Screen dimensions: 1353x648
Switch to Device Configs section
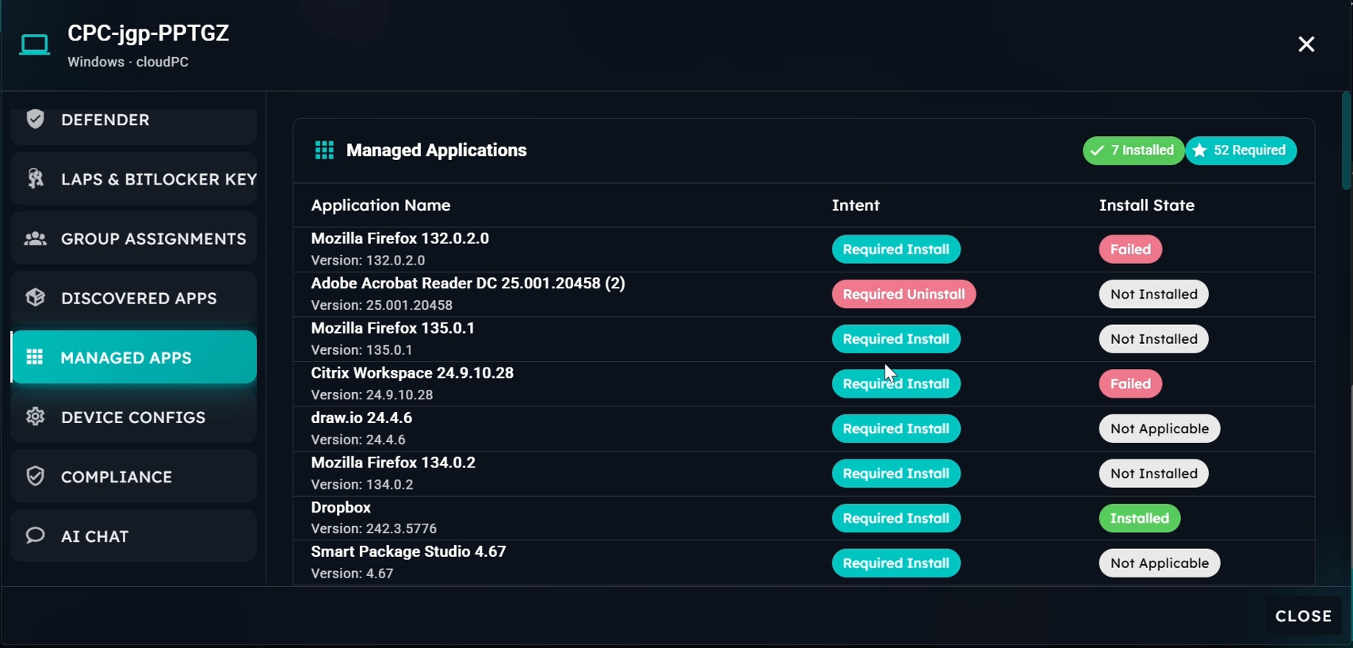(x=133, y=417)
